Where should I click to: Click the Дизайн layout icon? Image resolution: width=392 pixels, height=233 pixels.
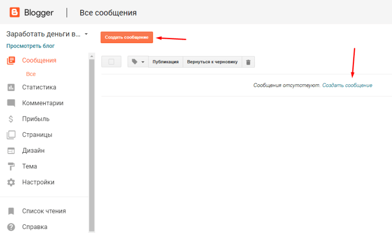pyautogui.click(x=11, y=151)
